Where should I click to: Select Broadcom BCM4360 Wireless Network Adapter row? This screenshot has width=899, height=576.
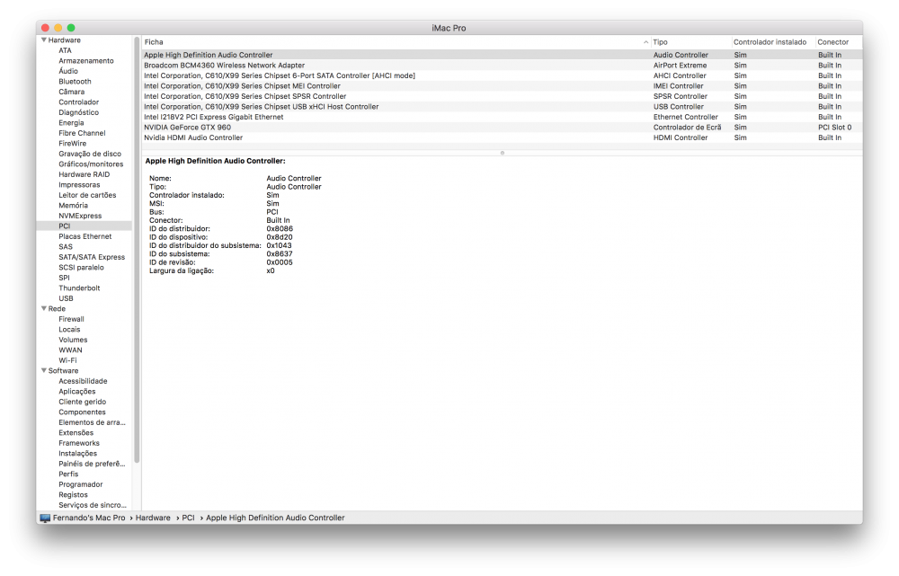[x=502, y=66]
